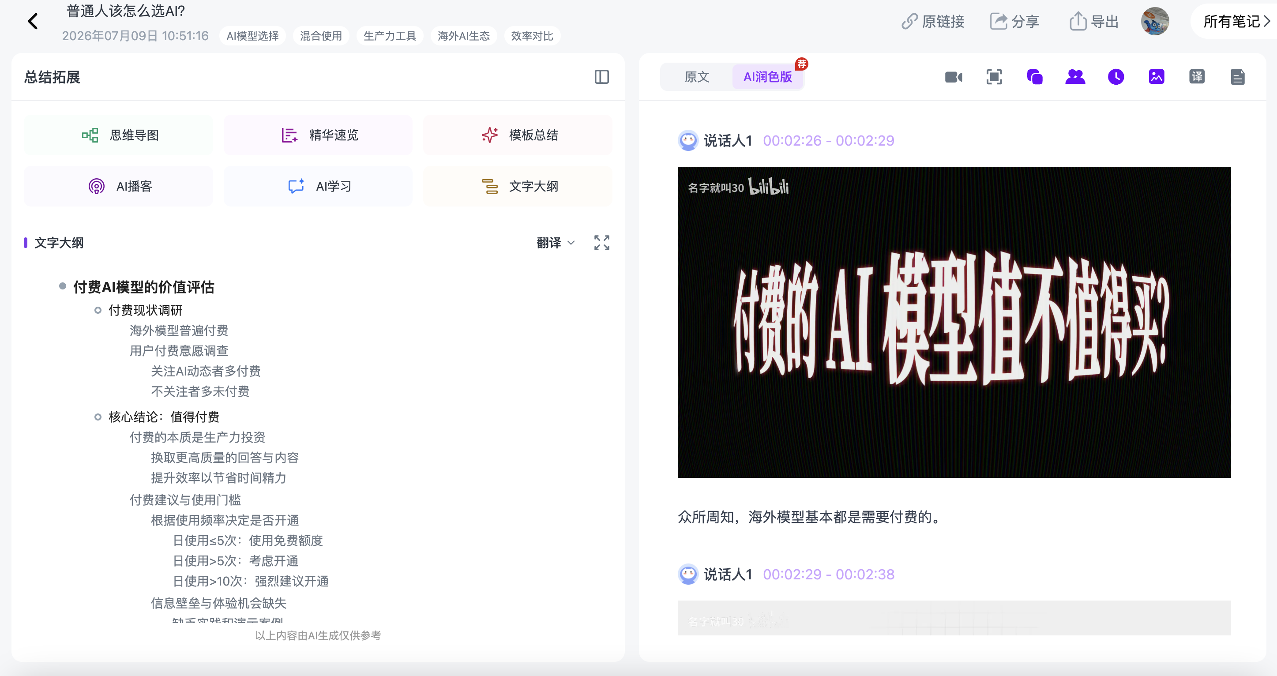This screenshot has width=1277, height=676.
Task: Open the user avatar profile
Action: pos(1155,21)
